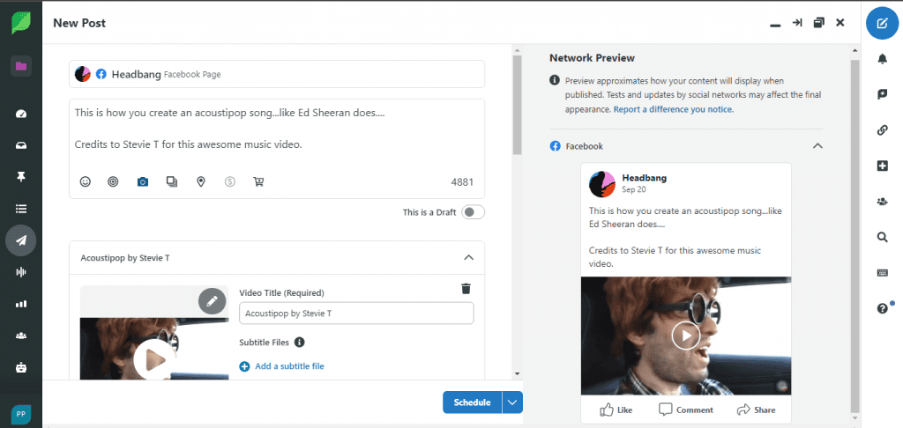Edit the video thumbnail with pencil icon
Image resolution: width=903 pixels, height=428 pixels.
[x=212, y=300]
